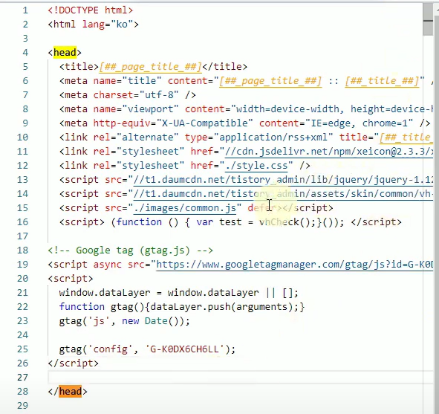The image size is (439, 414).
Task: Click the async attribute on line 19
Action: [x=108, y=265]
